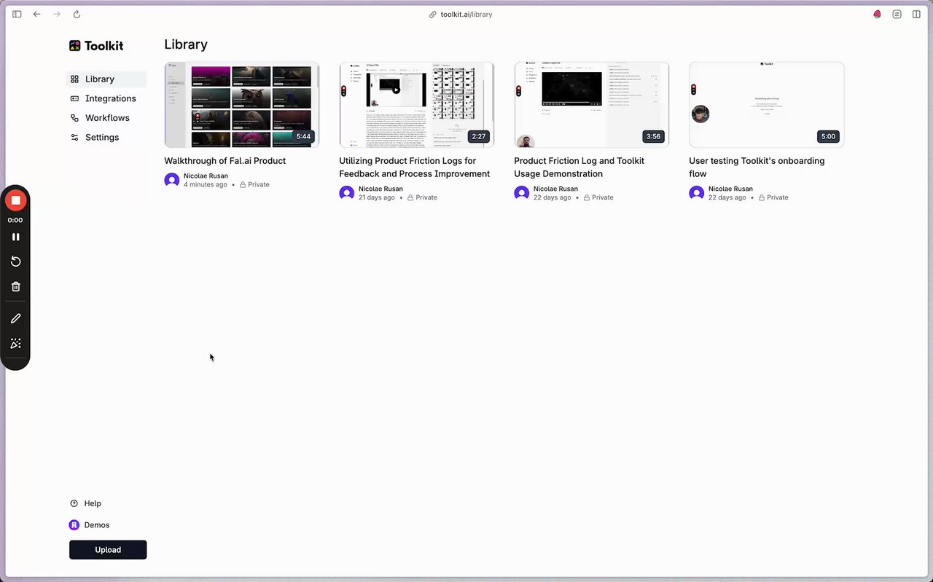The image size is (933, 582).
Task: Click the 0:00 recording timer
Action: 15,220
